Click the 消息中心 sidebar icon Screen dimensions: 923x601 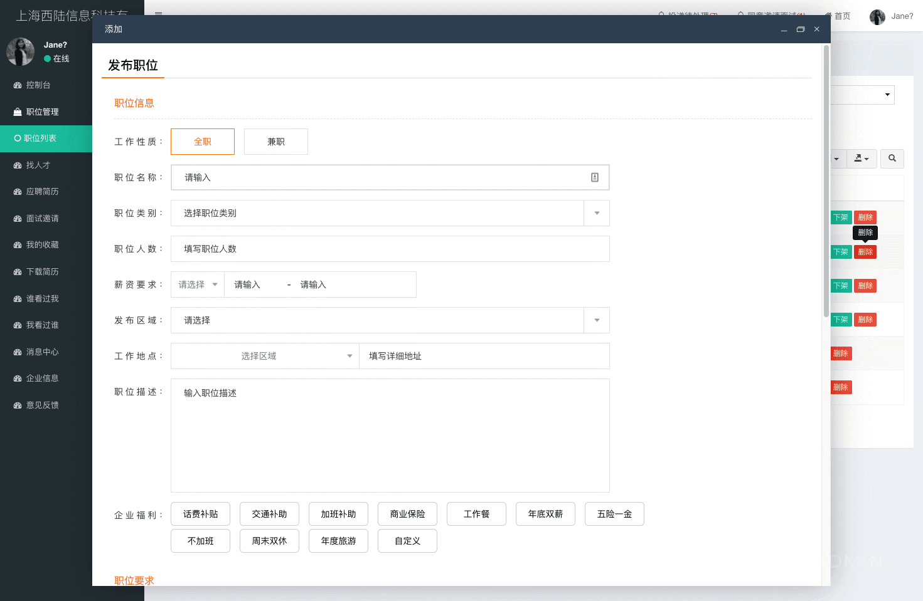[18, 352]
